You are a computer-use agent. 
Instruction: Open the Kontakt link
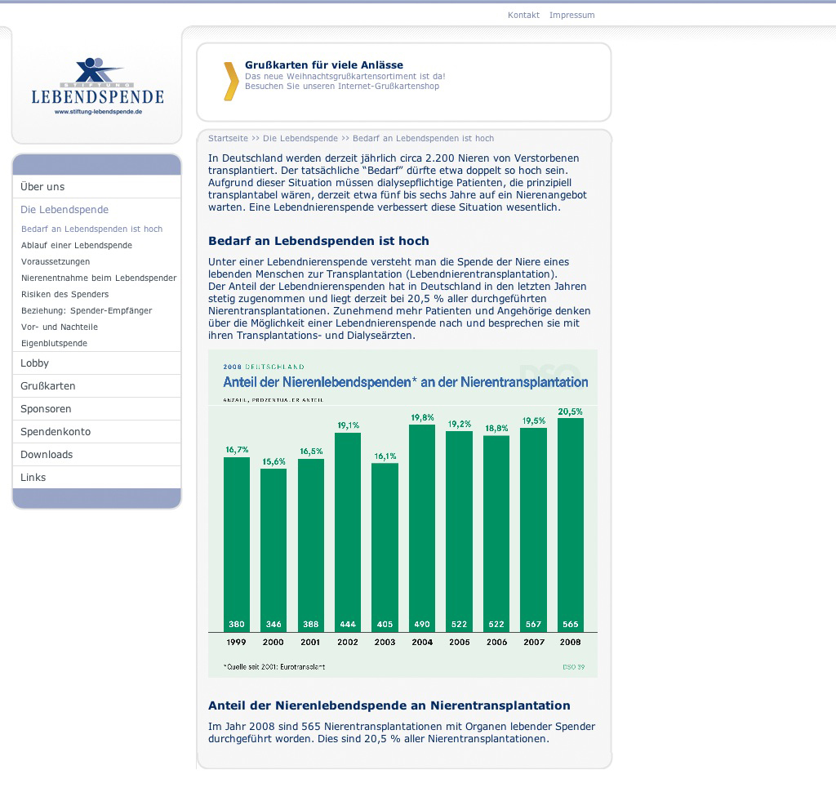point(523,15)
